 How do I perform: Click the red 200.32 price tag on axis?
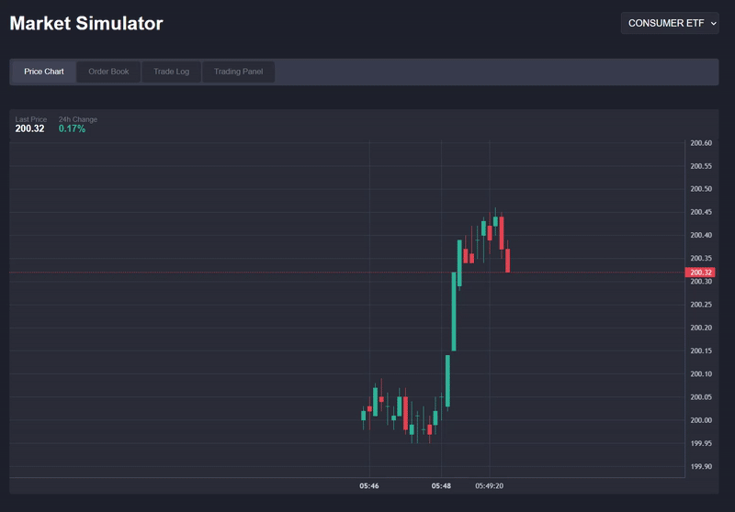tap(700, 273)
